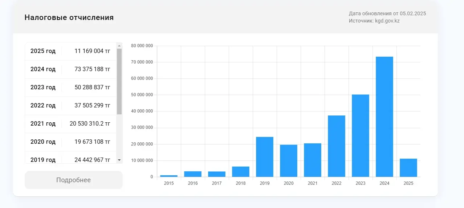464x208 pixels.
Task: Click the 80 000 000 axis label
Action: click(x=142, y=46)
